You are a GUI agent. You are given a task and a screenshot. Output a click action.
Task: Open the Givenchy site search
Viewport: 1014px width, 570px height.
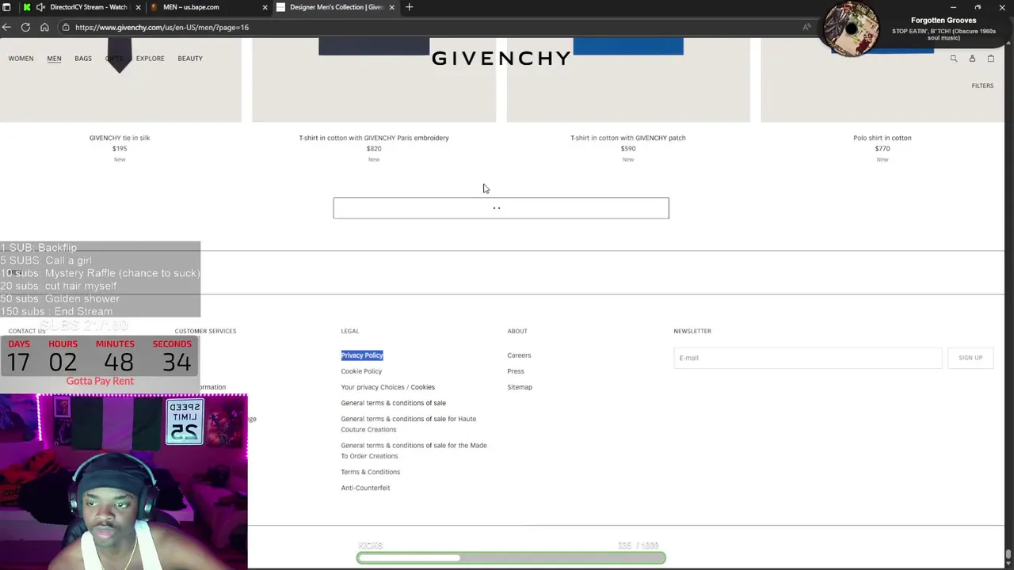coord(954,59)
